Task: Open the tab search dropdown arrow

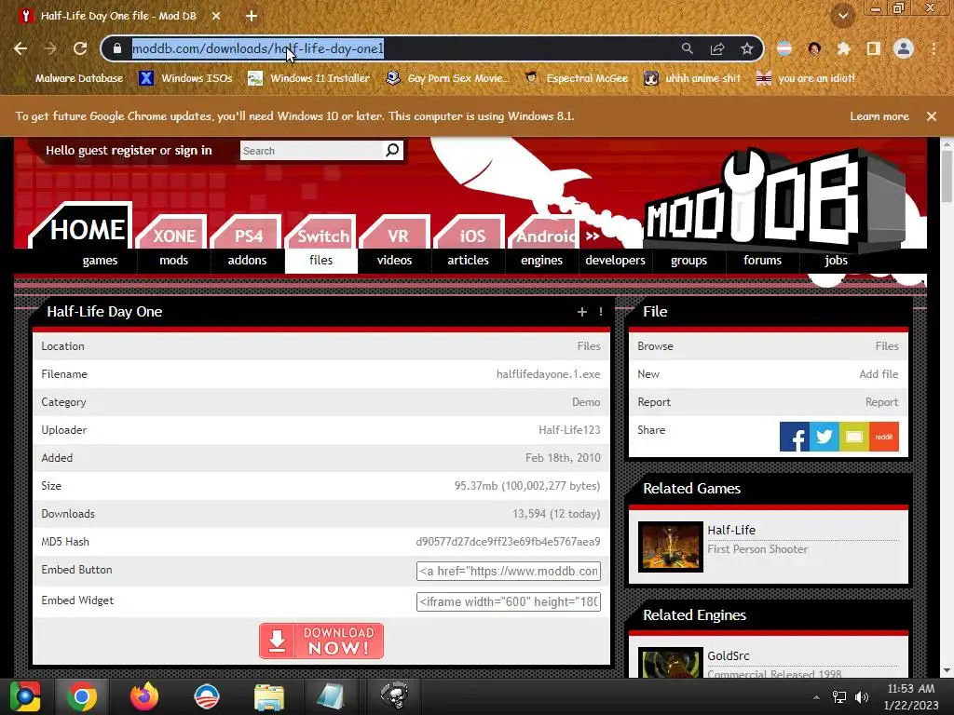Action: click(842, 16)
